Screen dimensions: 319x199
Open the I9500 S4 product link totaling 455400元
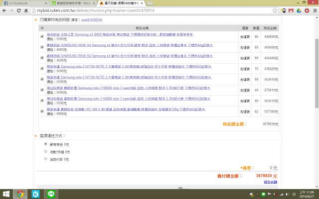tap(130, 56)
